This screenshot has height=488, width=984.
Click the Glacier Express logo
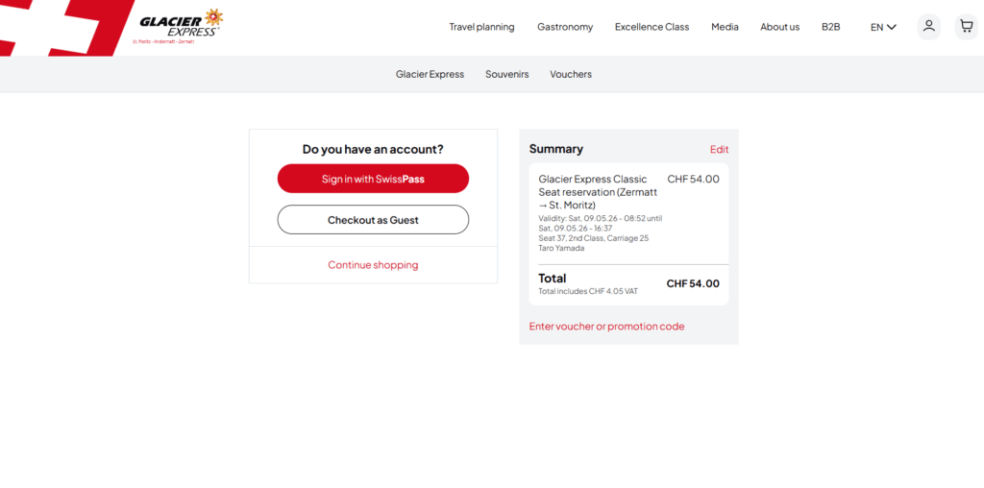[x=179, y=25]
